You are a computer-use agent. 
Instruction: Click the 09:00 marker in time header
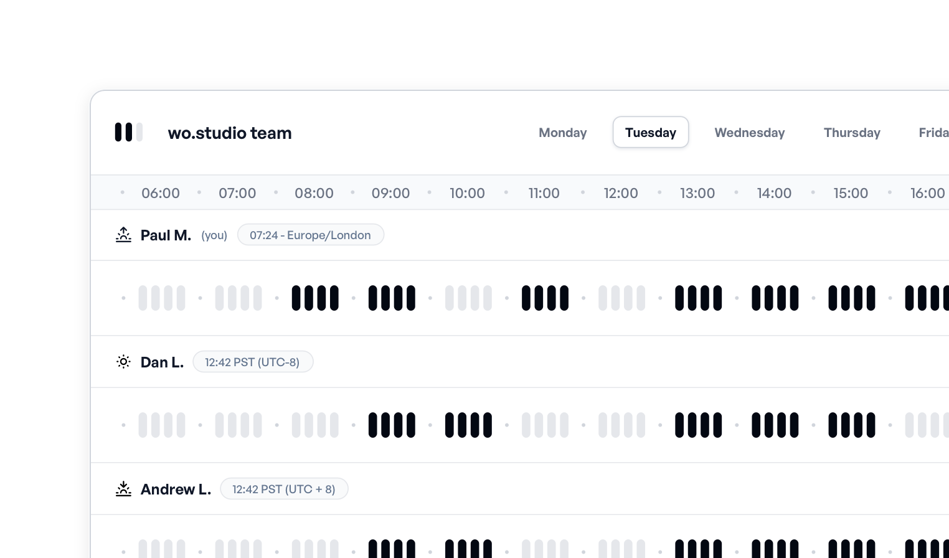click(390, 193)
